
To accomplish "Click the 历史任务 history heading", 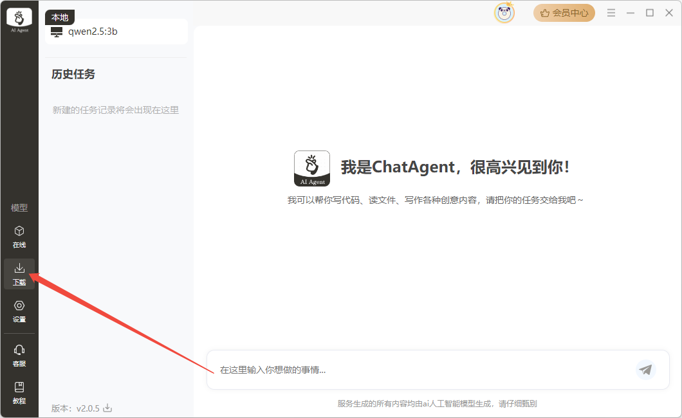I will click(x=73, y=74).
